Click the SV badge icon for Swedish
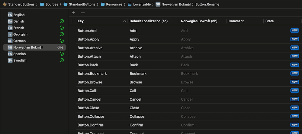 point(10,60)
